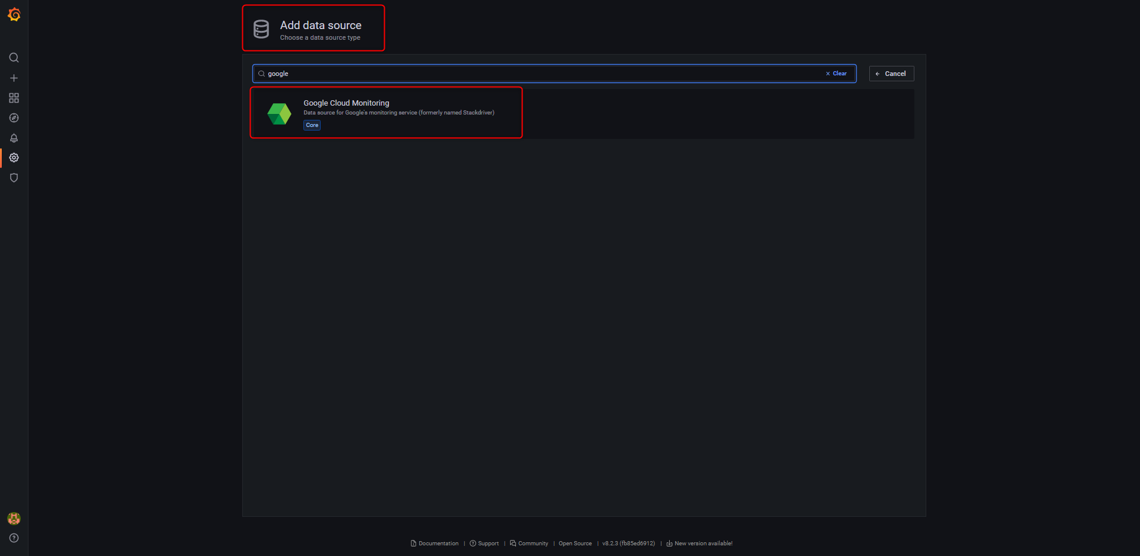Open the Support footer link
The image size is (1140, 556).
484,544
